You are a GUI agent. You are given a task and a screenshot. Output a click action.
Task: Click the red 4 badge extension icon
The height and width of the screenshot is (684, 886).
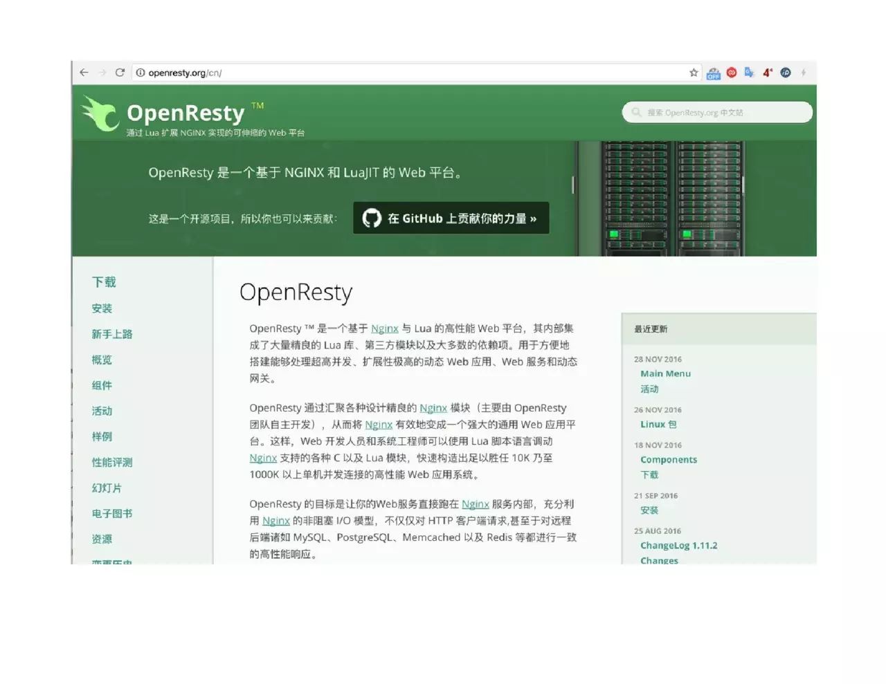tap(768, 73)
